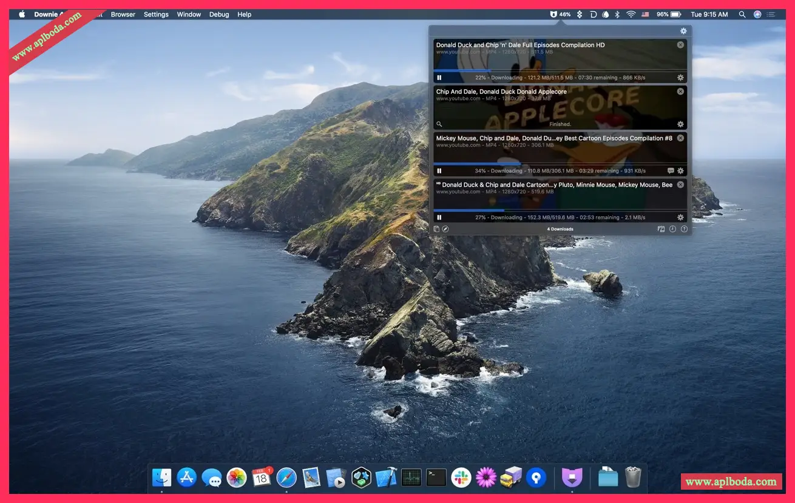Screen dimensions: 795x503
Task: Open the history clock icon in Downie panel
Action: (x=672, y=229)
